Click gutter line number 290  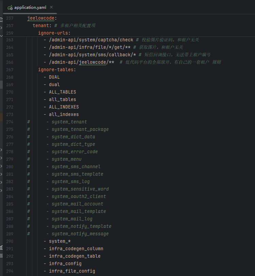10,241
